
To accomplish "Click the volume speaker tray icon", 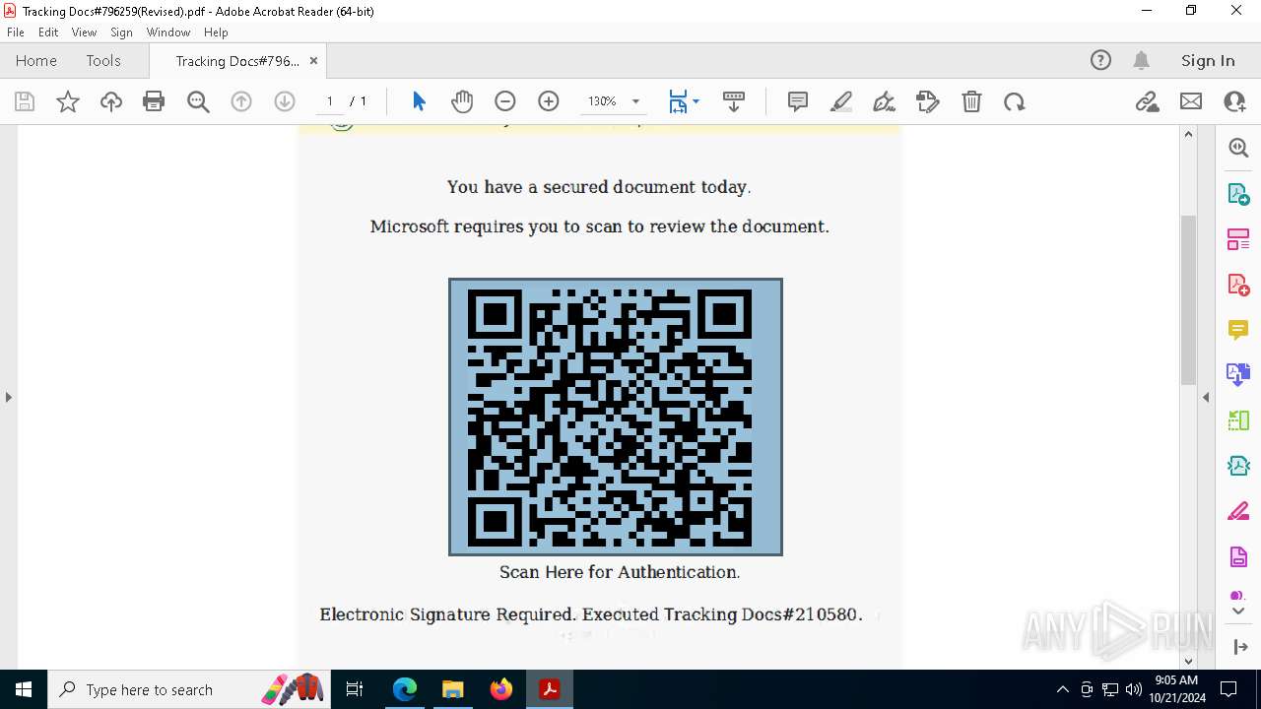I will 1133,689.
